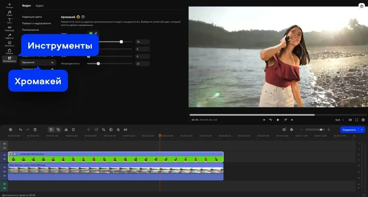Open the Наборы section
The image size is (368, 197).
pyautogui.click(x=9, y=52)
